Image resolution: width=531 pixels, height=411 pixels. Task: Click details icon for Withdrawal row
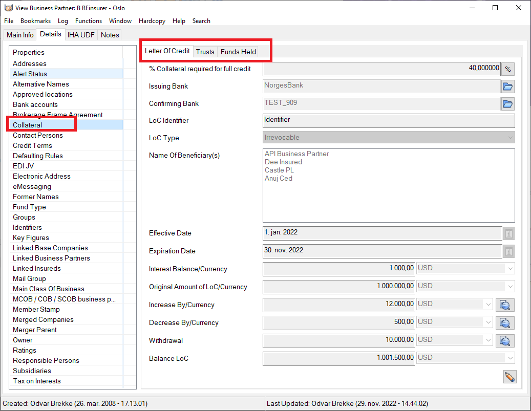tap(505, 341)
